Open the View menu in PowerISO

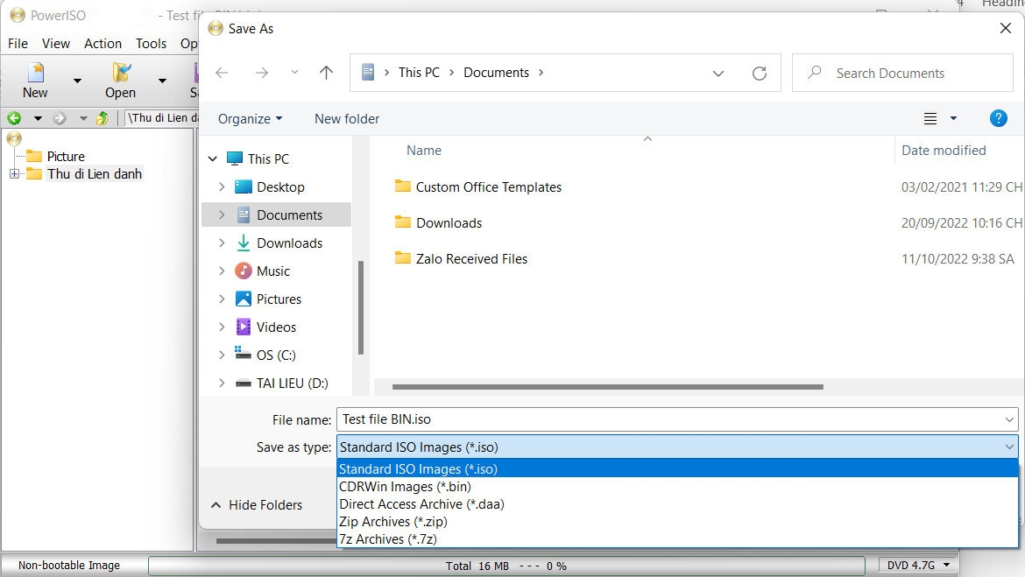55,43
